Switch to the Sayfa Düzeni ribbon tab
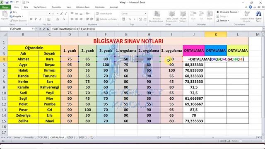 40,7
